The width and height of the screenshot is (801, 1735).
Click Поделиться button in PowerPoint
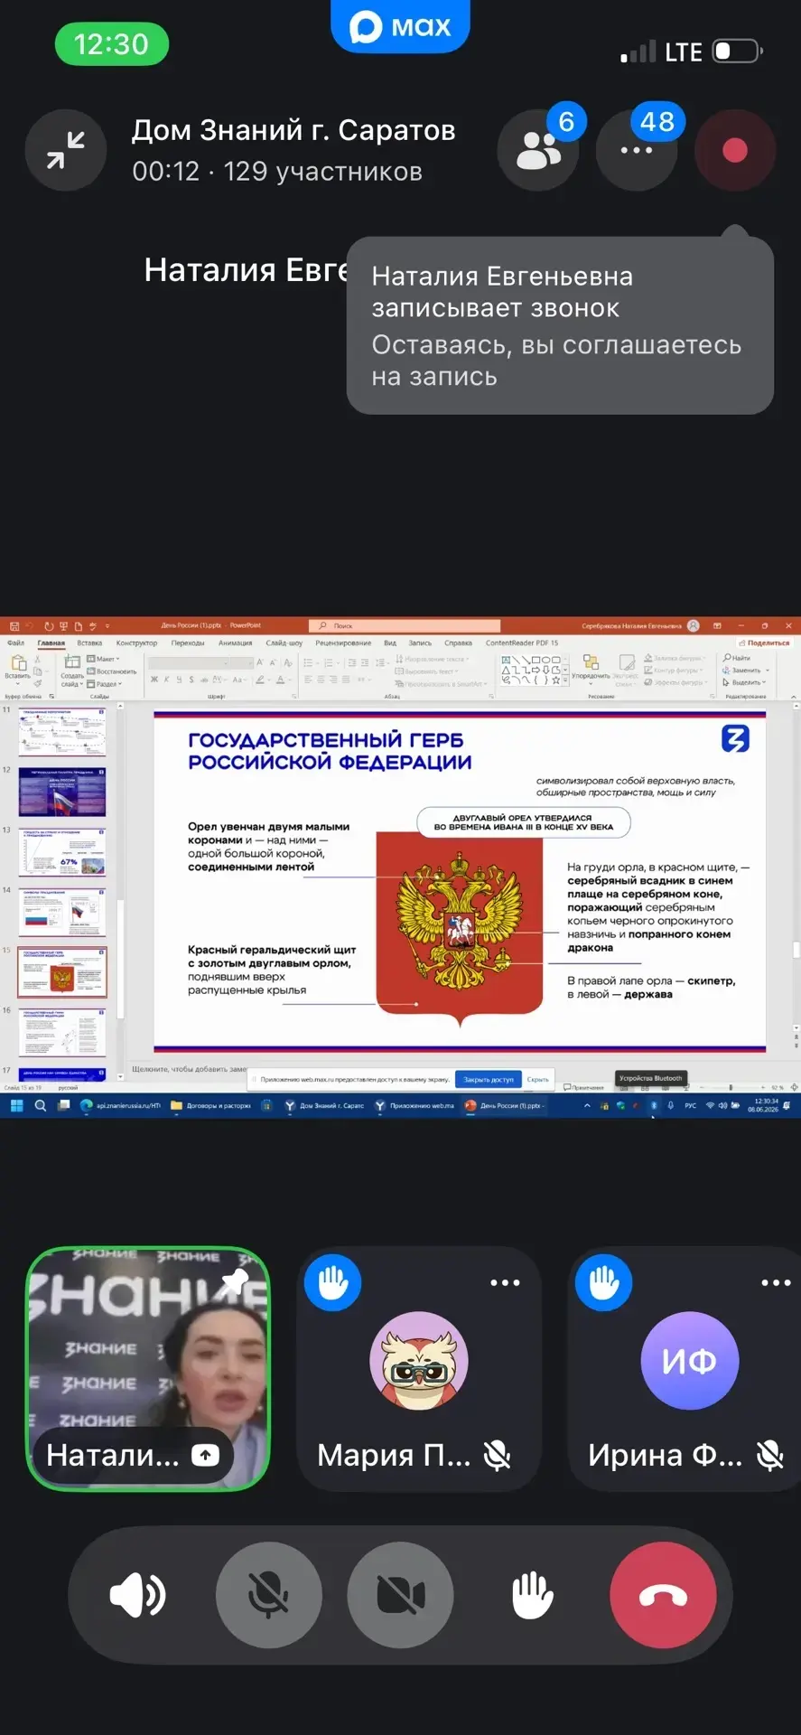click(764, 643)
